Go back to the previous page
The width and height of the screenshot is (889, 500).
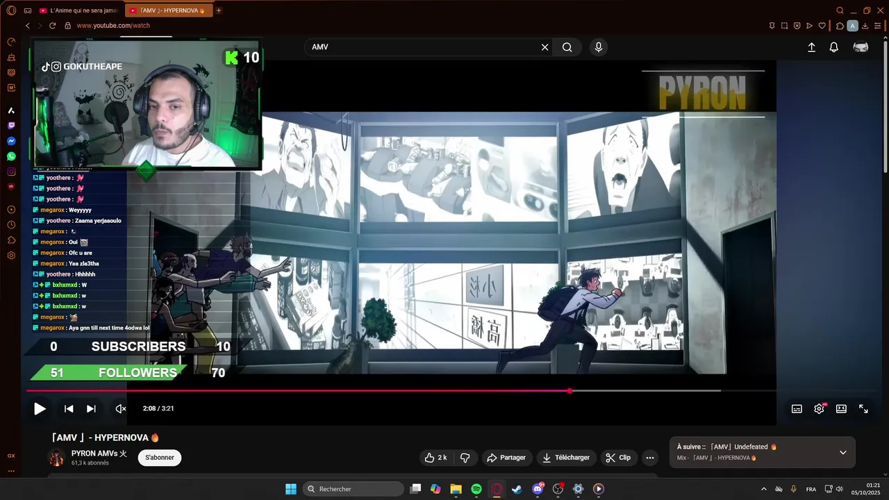pyautogui.click(x=28, y=26)
